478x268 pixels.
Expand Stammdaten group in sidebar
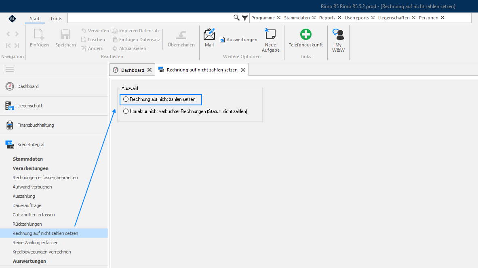28,159
